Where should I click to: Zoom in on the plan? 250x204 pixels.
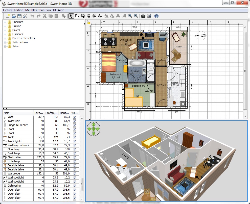click(x=130, y=16)
